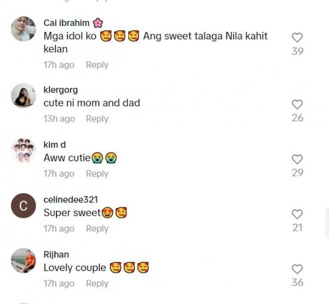Go to kim d's profile name
Screen dimensions: 329x304
(54, 144)
